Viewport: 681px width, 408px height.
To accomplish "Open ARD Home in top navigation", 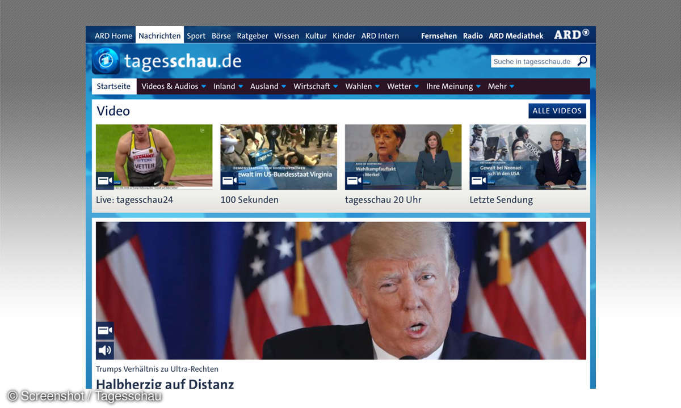I will pyautogui.click(x=113, y=36).
